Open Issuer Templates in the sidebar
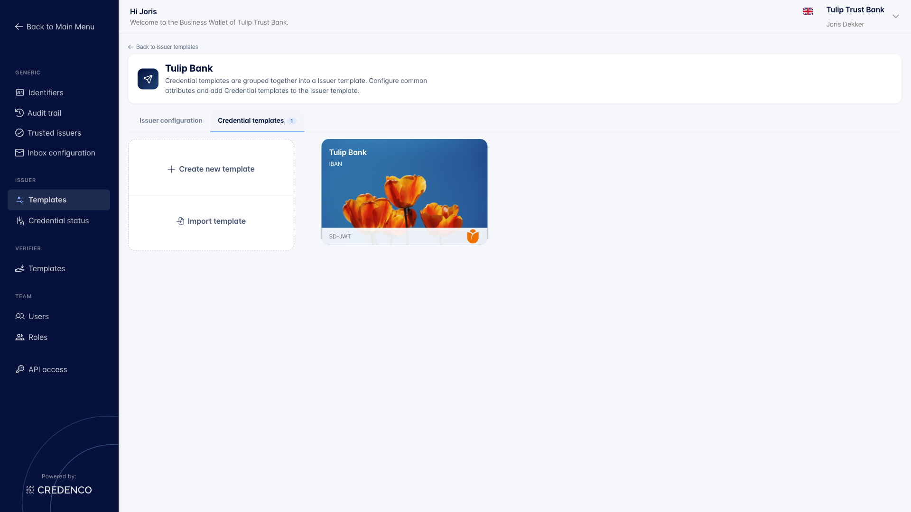 pyautogui.click(x=59, y=200)
